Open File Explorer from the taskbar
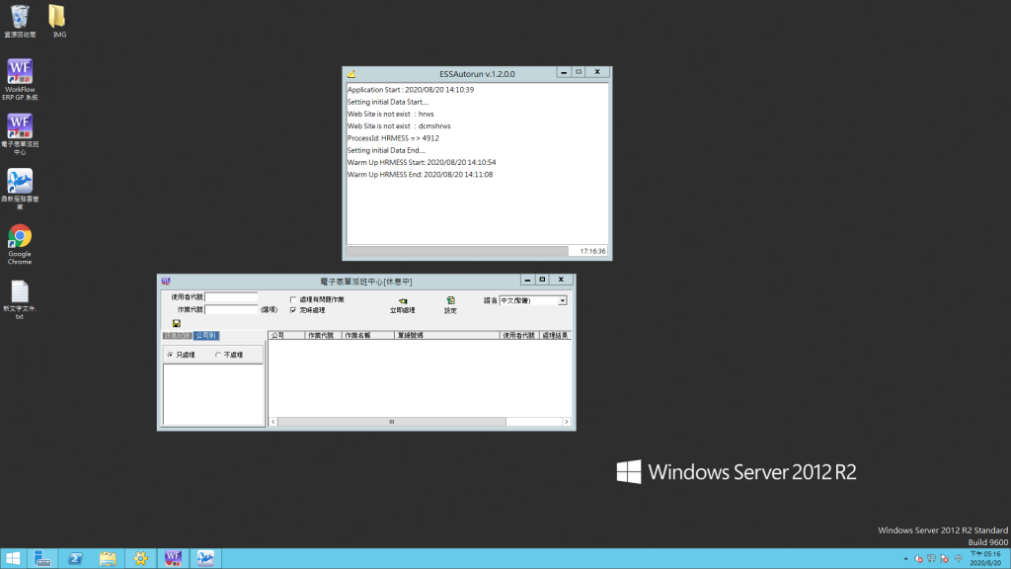1011x569 pixels. coord(108,558)
